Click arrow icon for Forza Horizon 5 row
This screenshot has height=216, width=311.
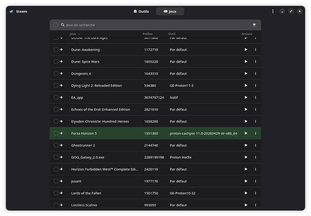coord(61,133)
